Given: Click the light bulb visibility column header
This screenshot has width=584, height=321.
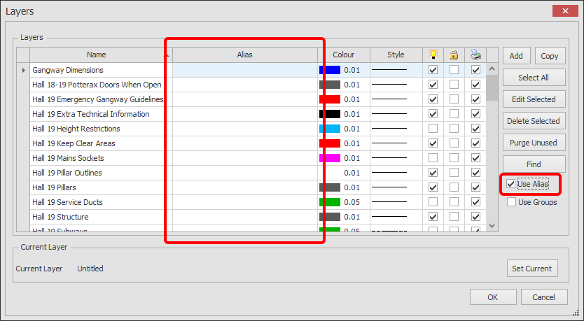Looking at the screenshot, I should pos(433,55).
